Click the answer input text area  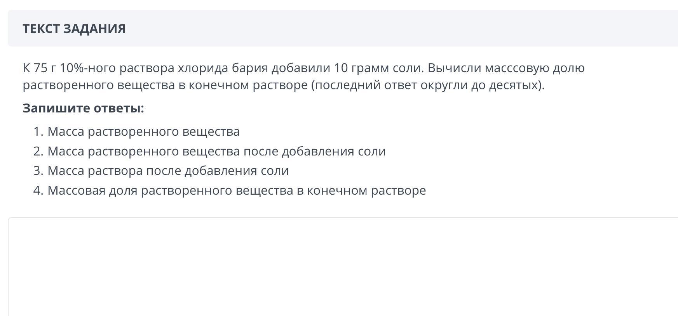coord(342,268)
